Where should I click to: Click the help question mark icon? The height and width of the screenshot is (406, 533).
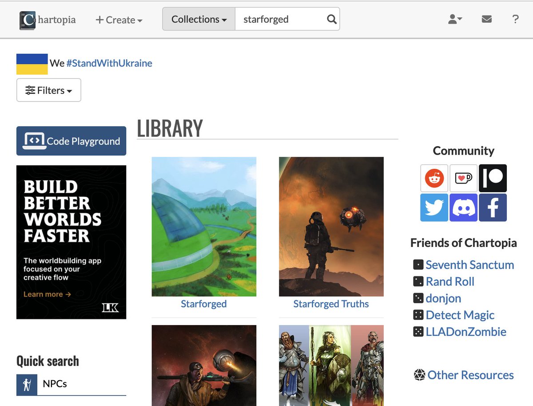coord(515,19)
